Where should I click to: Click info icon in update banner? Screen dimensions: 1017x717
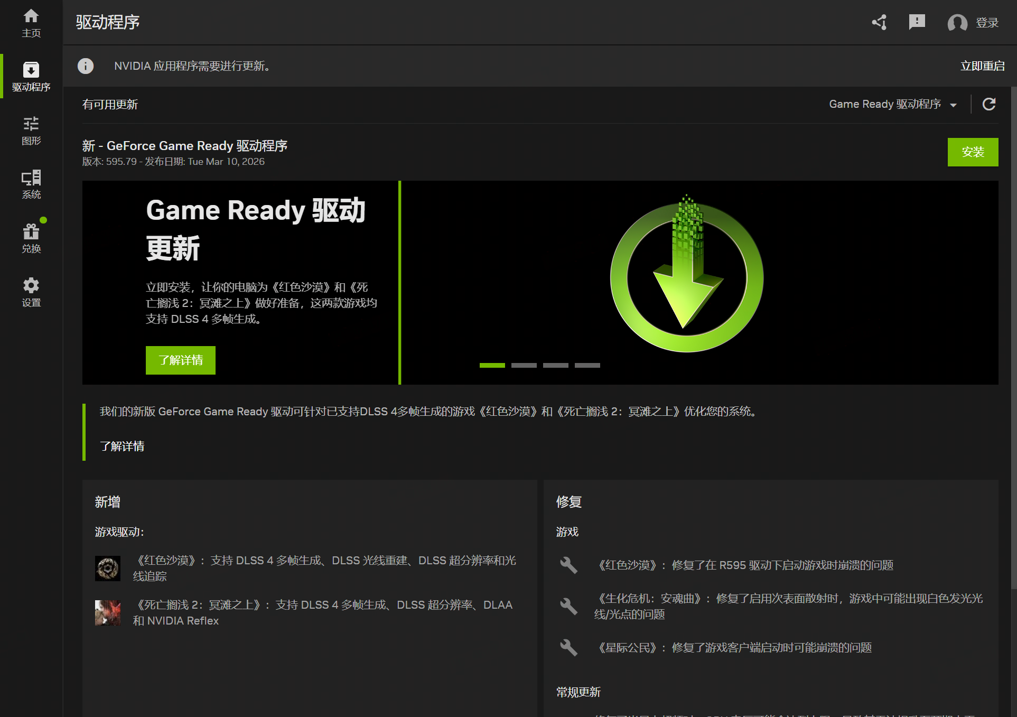pos(86,66)
